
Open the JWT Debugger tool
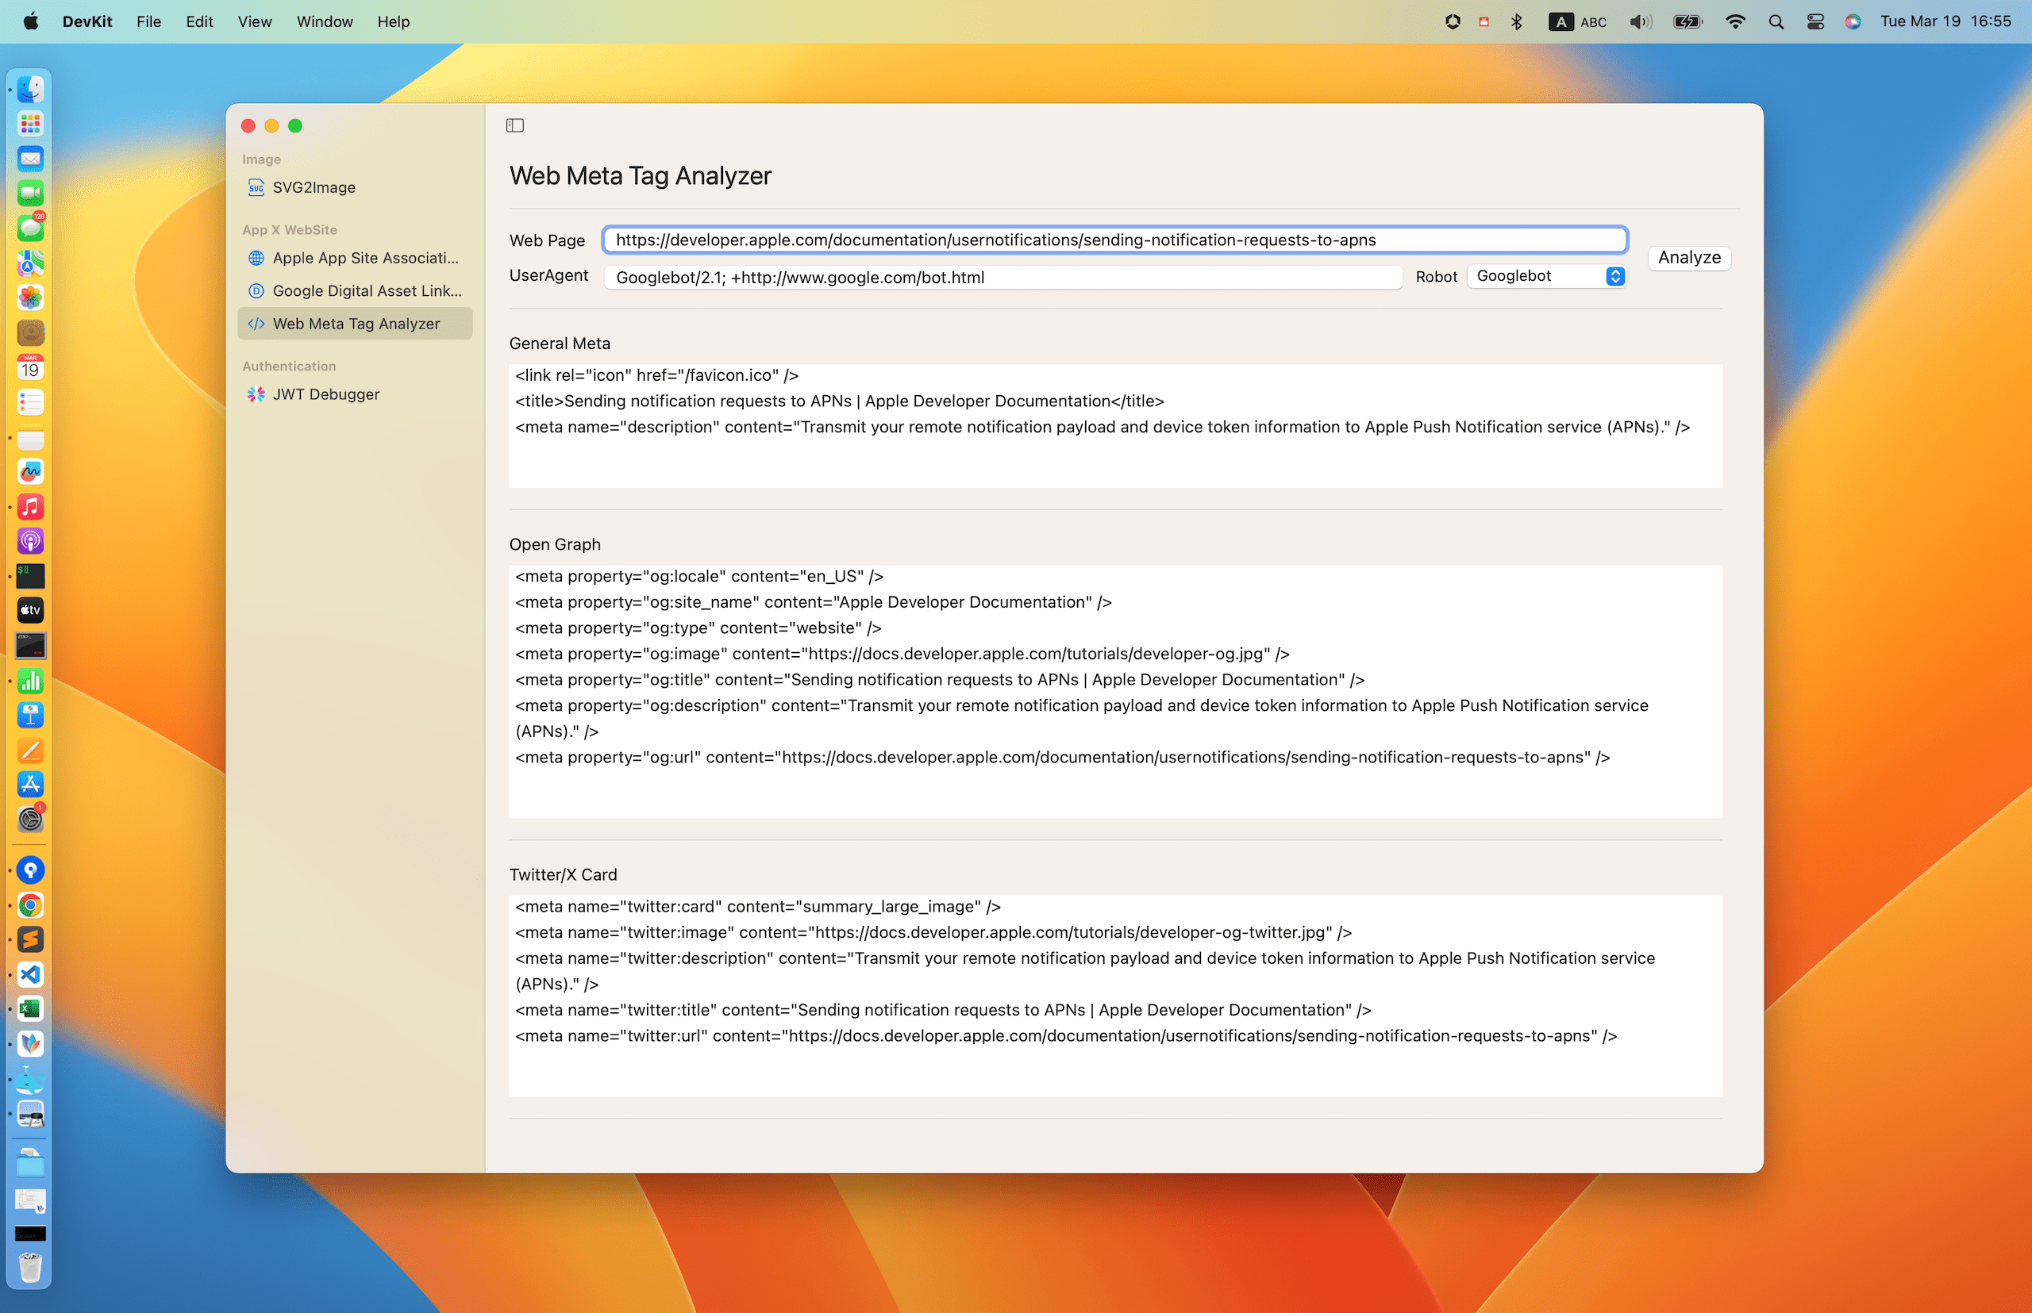click(355, 394)
